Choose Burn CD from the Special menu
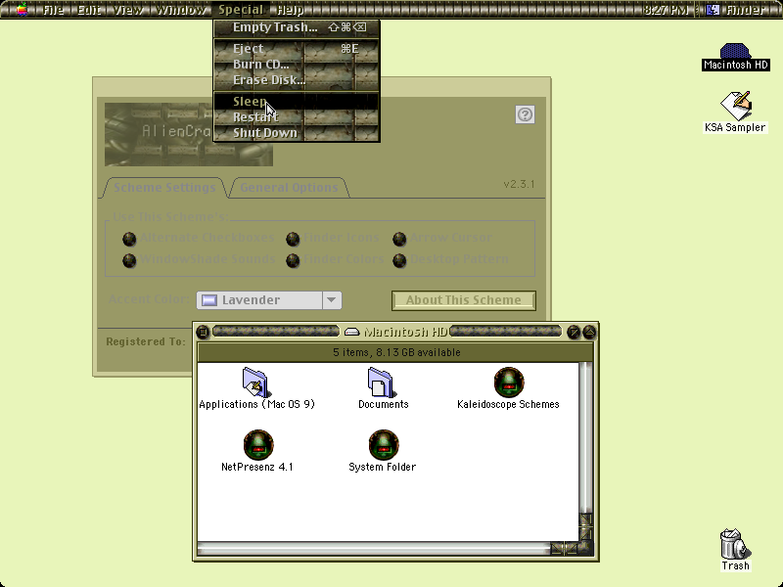783x587 pixels. [297, 65]
